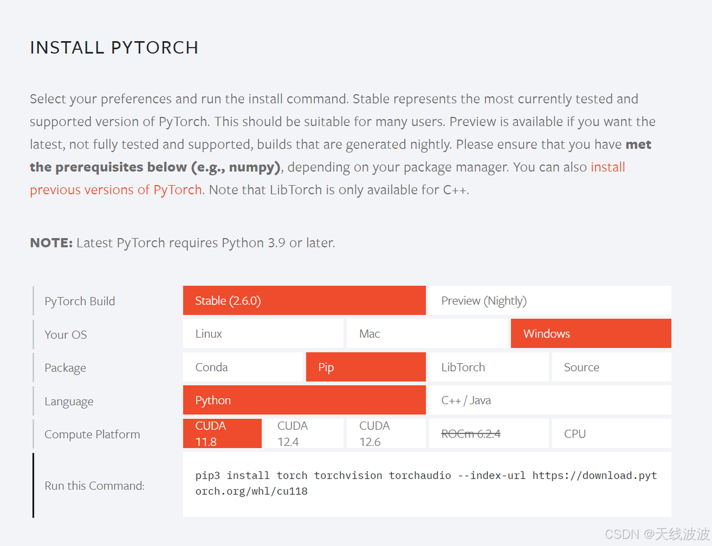The height and width of the screenshot is (546, 712).
Task: Pick CUDA 12.6 compute platform
Action: 386,433
